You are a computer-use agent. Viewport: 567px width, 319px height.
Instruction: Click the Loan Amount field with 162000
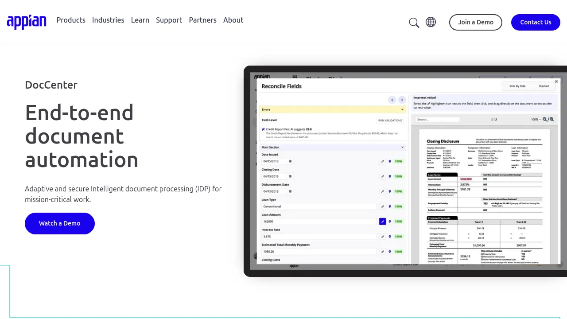319,222
